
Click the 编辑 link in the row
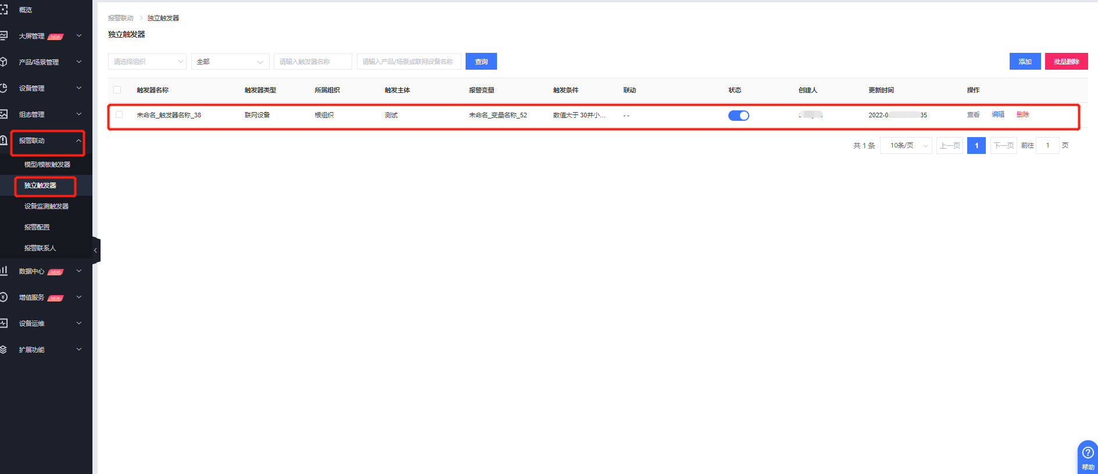998,114
